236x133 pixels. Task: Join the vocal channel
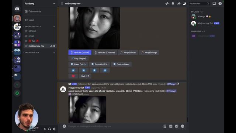tap(40, 20)
